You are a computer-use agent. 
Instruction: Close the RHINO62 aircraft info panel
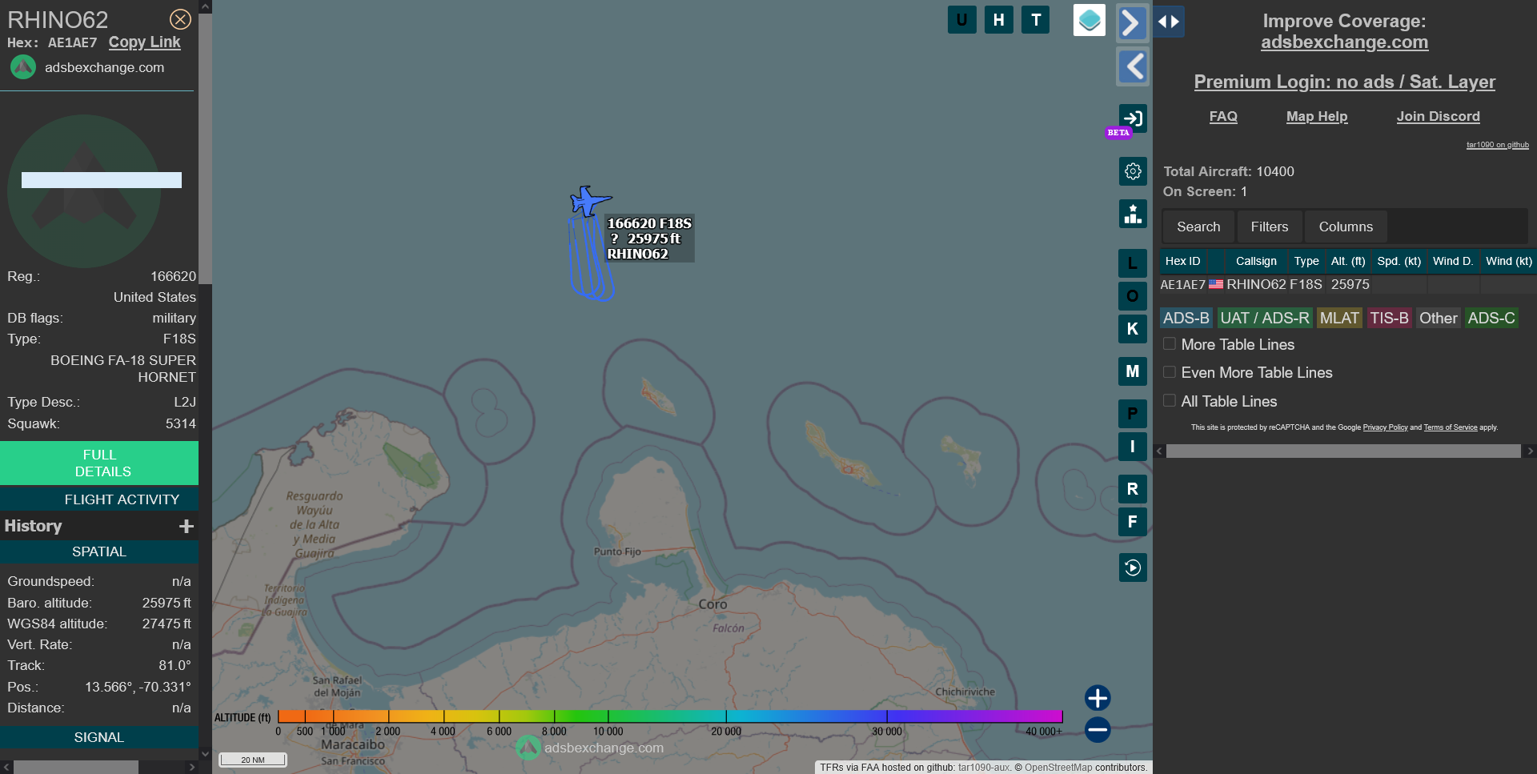[180, 19]
